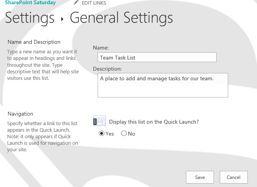The image size is (257, 187).
Task: Click the 'Display this list on the Quick Launch?' text
Action: (154, 122)
